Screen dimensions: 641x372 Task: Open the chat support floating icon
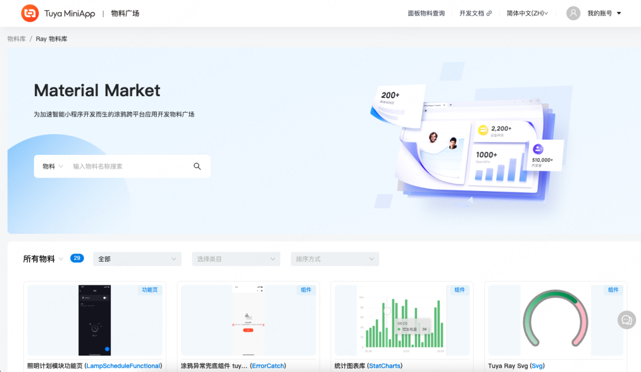pos(626,320)
